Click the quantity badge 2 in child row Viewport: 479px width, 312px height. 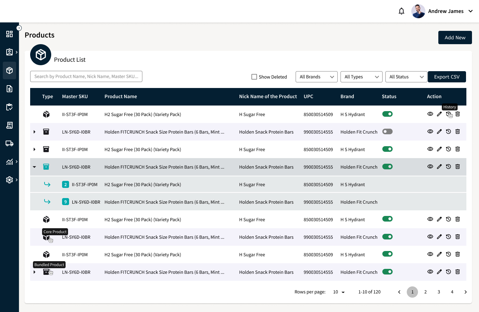66,184
